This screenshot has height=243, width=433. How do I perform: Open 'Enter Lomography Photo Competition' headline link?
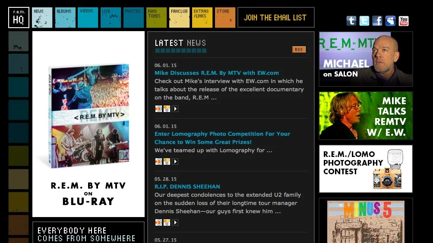coord(222,138)
